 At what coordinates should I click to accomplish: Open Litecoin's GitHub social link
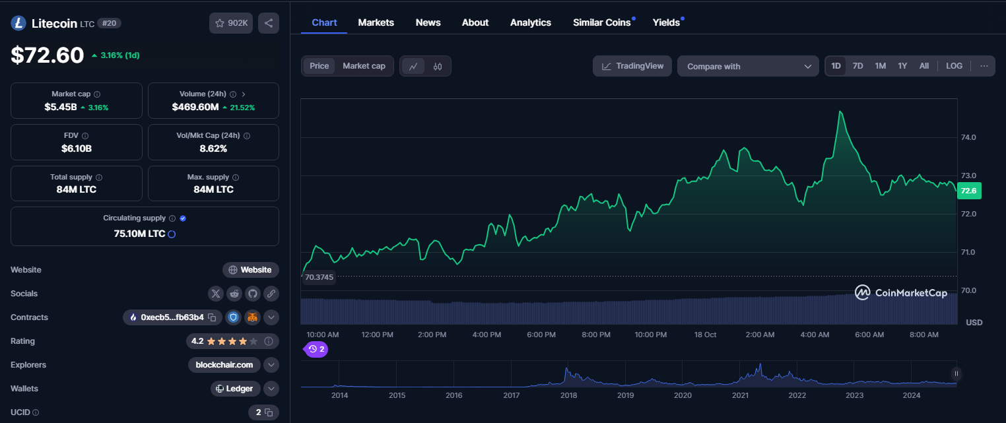[x=253, y=294]
